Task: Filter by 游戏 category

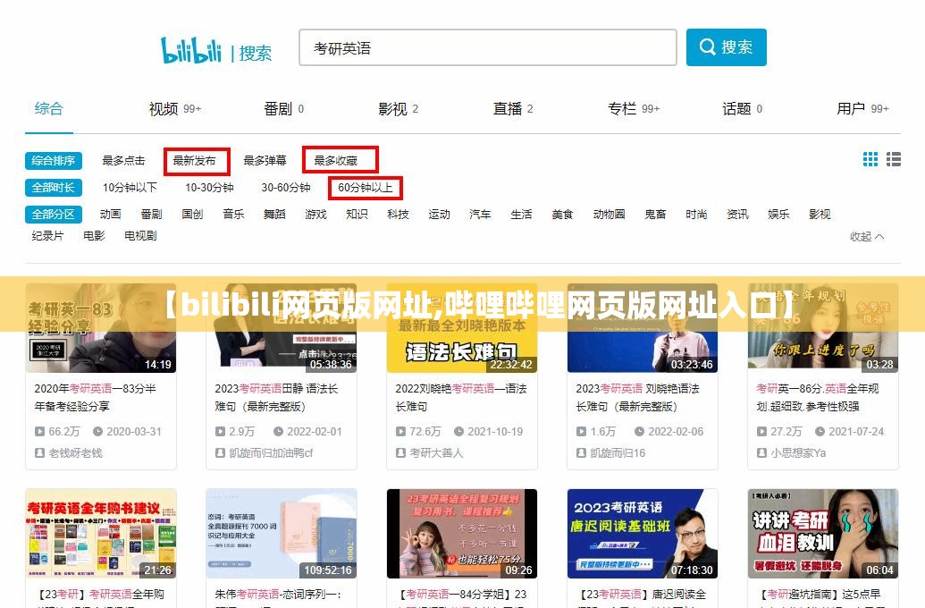Action: point(315,215)
